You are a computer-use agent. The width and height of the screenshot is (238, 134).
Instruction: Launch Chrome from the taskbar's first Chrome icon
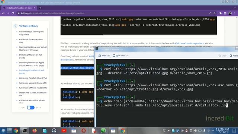[x=16, y=131]
